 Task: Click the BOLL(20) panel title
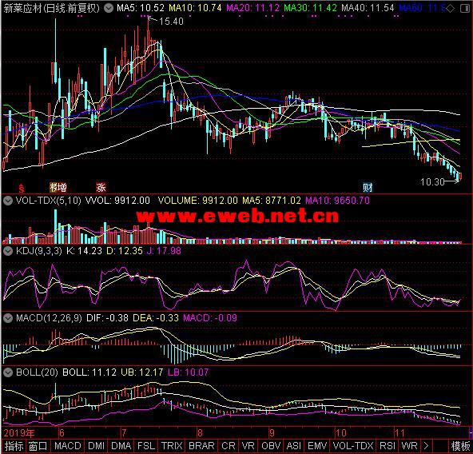click(x=37, y=372)
